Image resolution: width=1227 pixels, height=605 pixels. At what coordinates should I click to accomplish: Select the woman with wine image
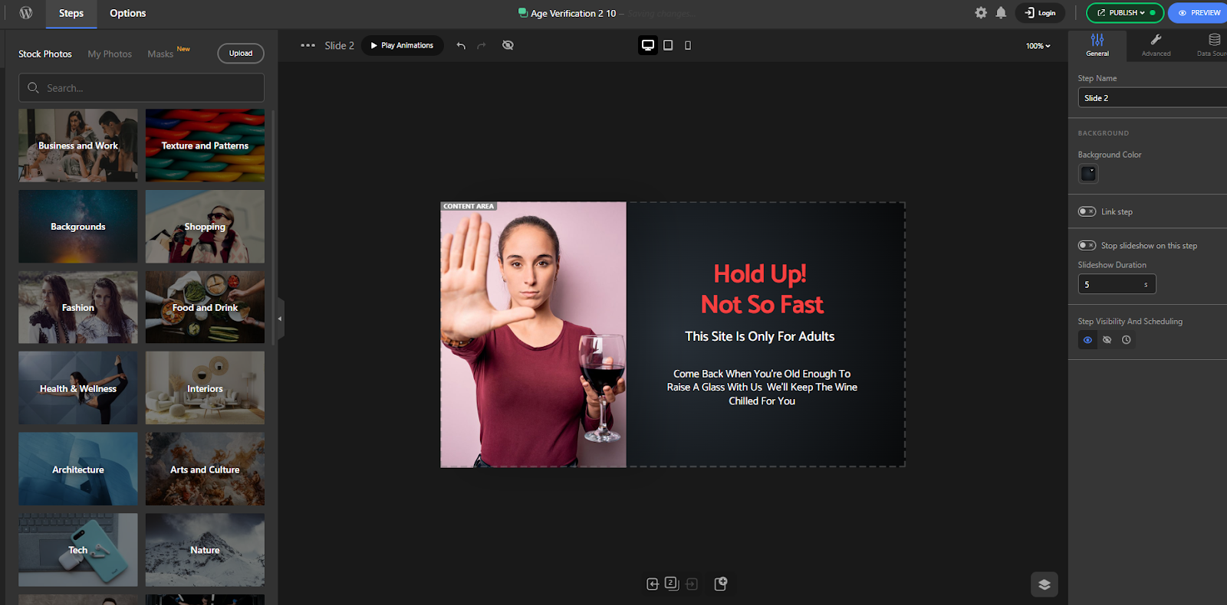pyautogui.click(x=534, y=335)
